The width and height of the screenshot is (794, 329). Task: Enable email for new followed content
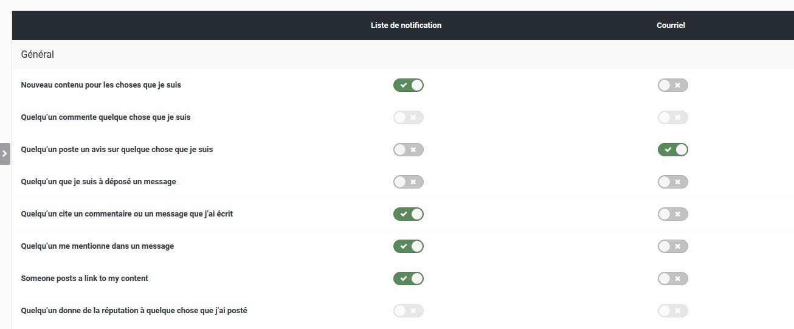click(672, 85)
